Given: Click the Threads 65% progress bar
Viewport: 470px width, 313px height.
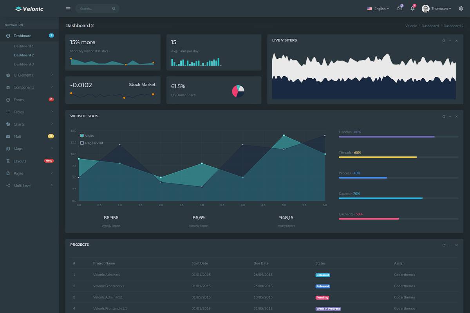Looking at the screenshot, I should [x=398, y=157].
